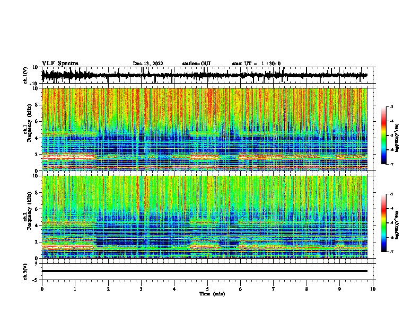
Task: Click Time axis tick label "7"
Action: point(274,289)
